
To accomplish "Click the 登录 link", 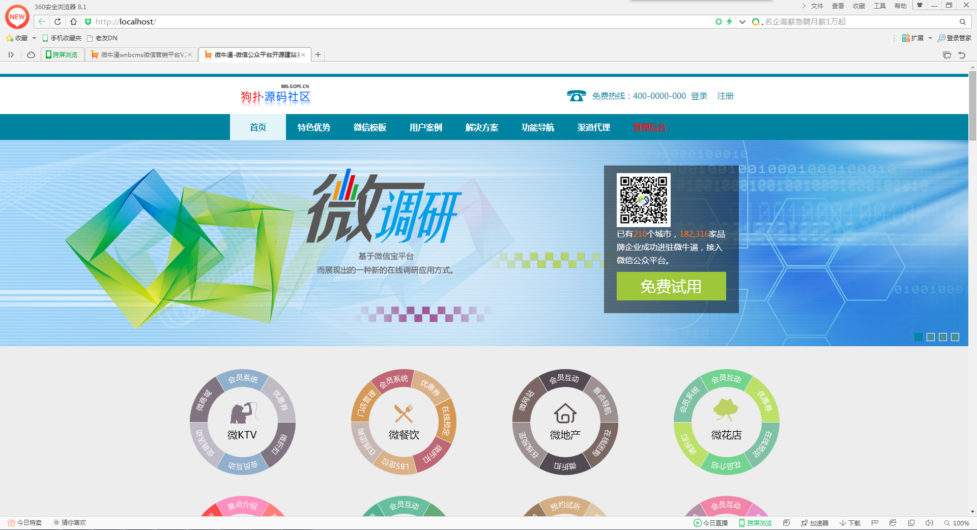I will (699, 96).
